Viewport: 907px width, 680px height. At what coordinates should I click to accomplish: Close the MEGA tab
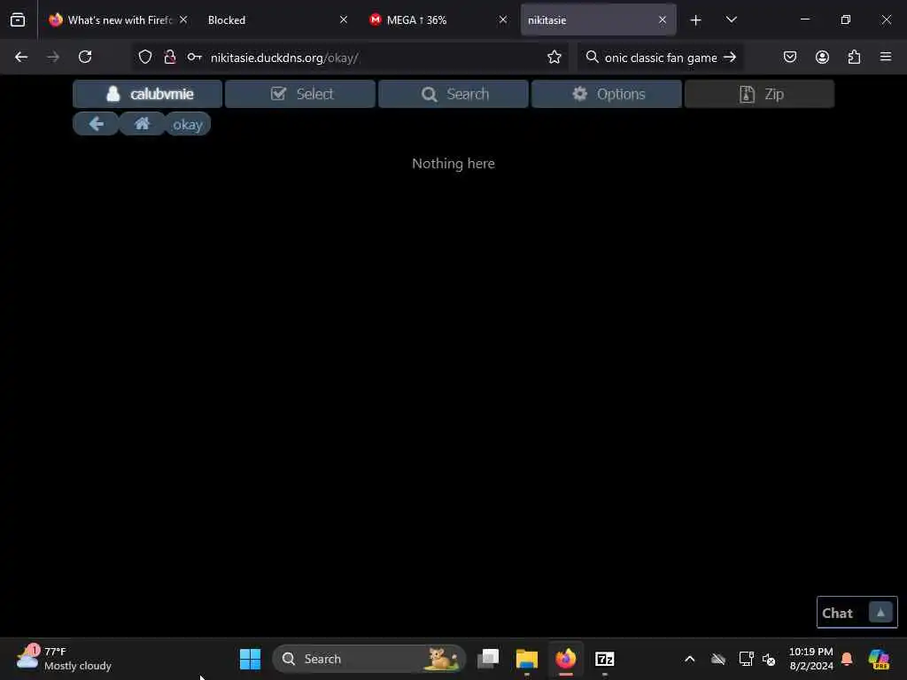point(503,19)
